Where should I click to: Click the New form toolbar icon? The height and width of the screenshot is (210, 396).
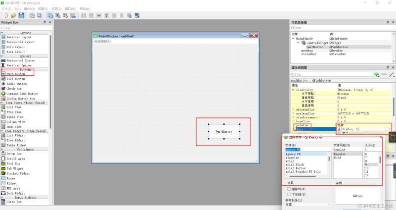(6, 15)
